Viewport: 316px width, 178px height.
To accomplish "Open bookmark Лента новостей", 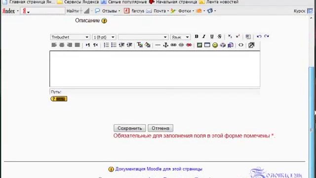I will point(219,2).
